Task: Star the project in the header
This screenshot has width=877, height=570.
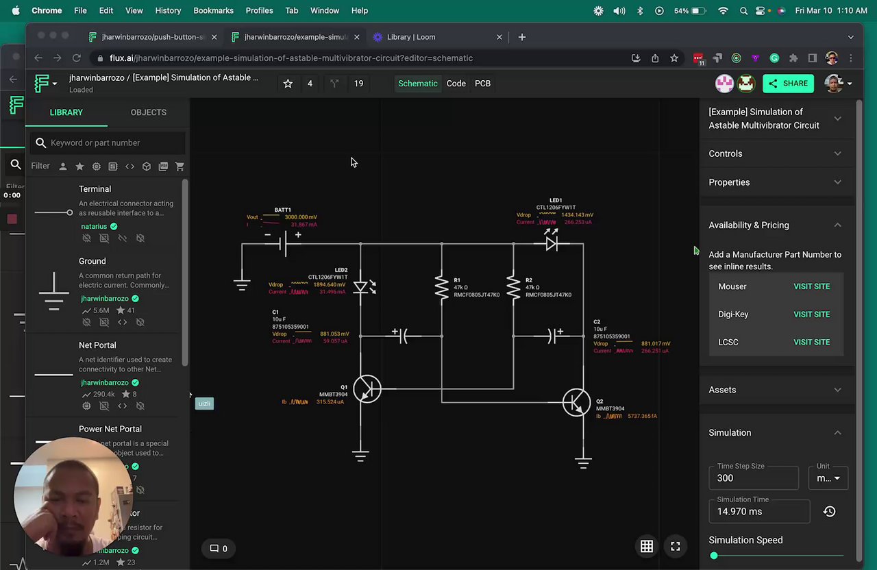Action: pyautogui.click(x=288, y=84)
